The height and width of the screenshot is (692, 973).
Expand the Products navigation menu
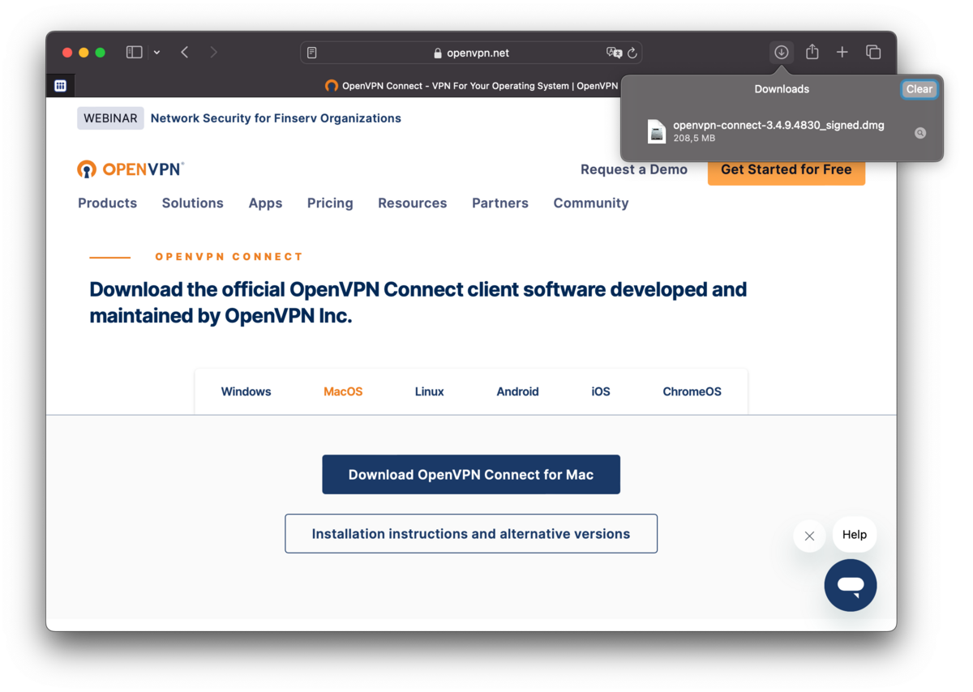[x=107, y=203]
